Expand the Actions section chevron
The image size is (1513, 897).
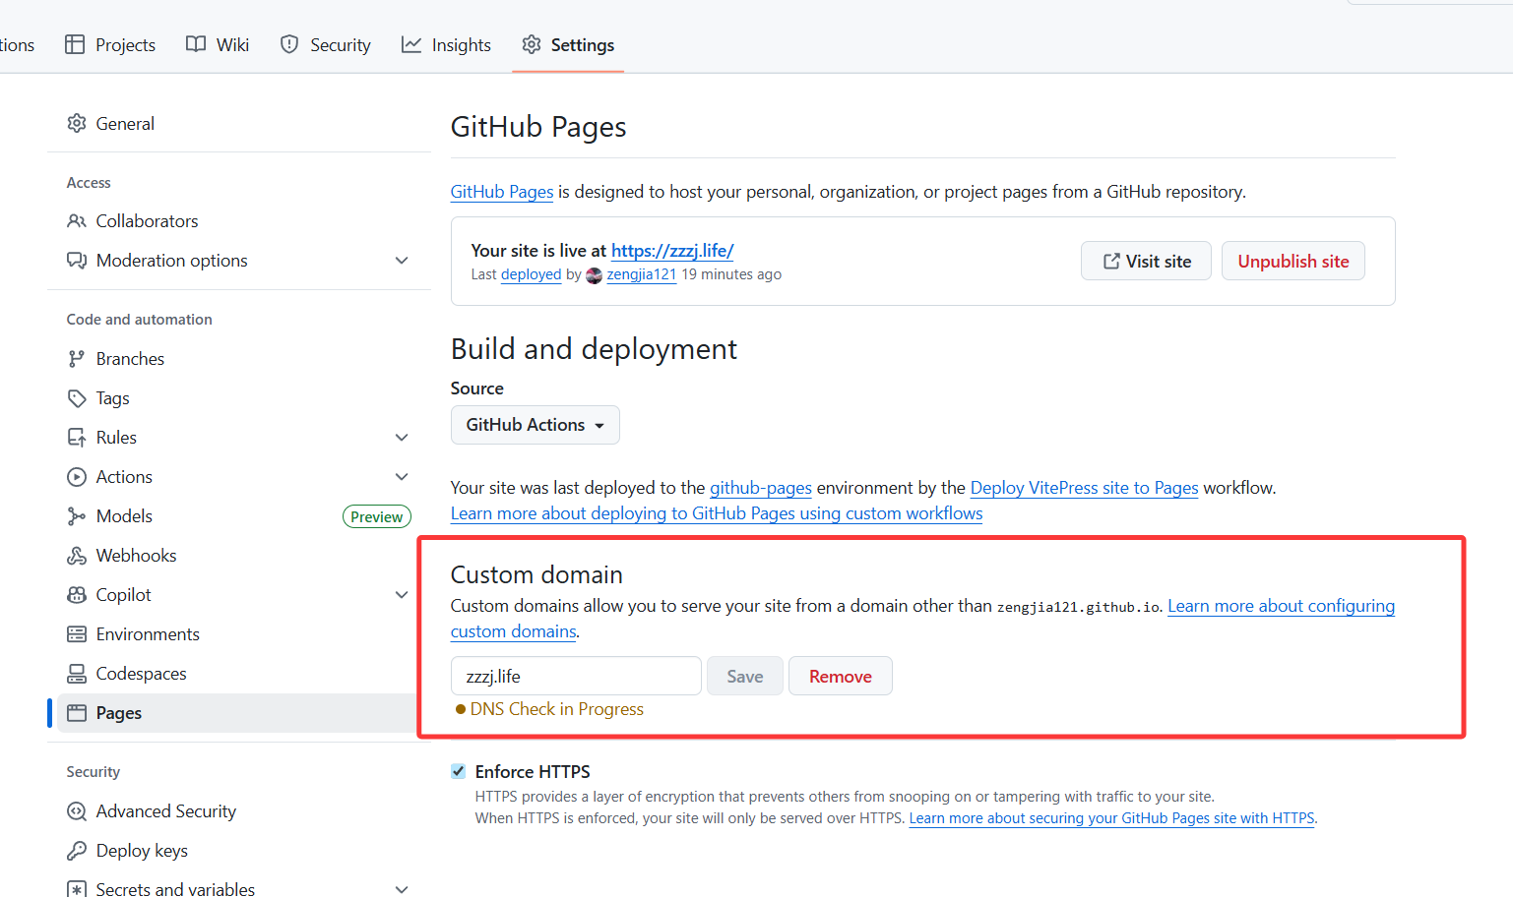[x=402, y=477]
